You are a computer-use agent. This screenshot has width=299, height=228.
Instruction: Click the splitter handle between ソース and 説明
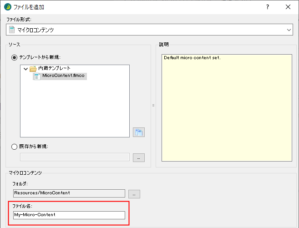coord(153,105)
